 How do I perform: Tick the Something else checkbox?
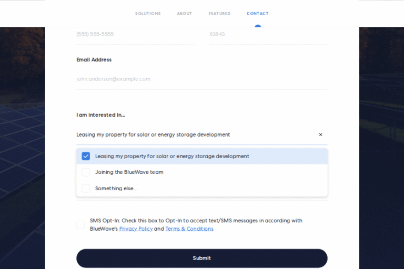coord(86,188)
